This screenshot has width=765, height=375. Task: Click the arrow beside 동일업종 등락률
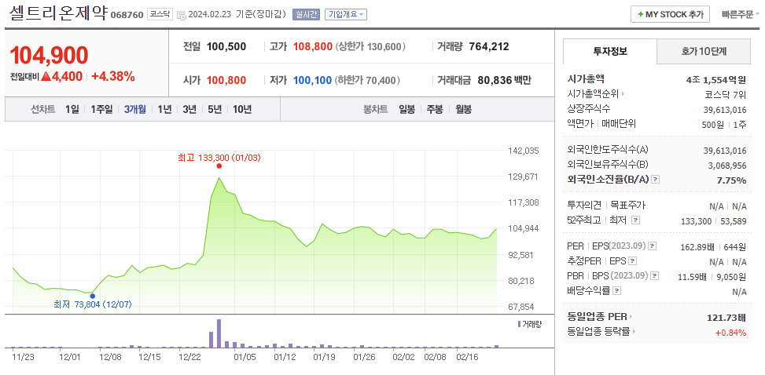coord(634,332)
